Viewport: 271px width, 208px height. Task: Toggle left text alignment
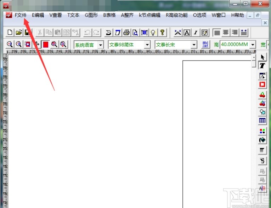(x=217, y=33)
